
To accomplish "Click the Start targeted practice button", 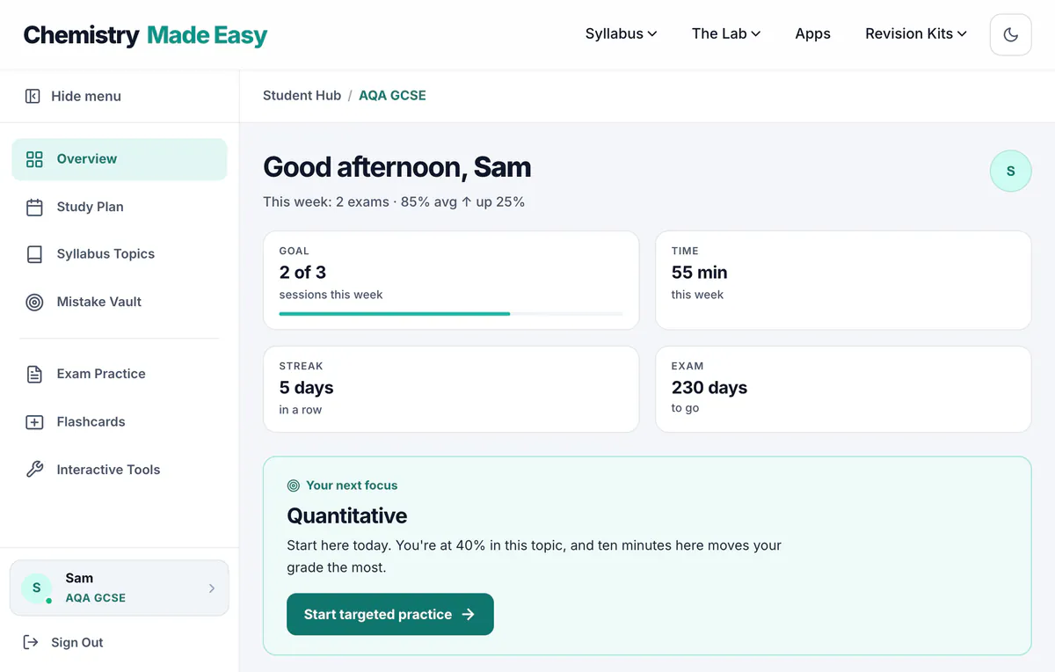I will click(x=390, y=615).
